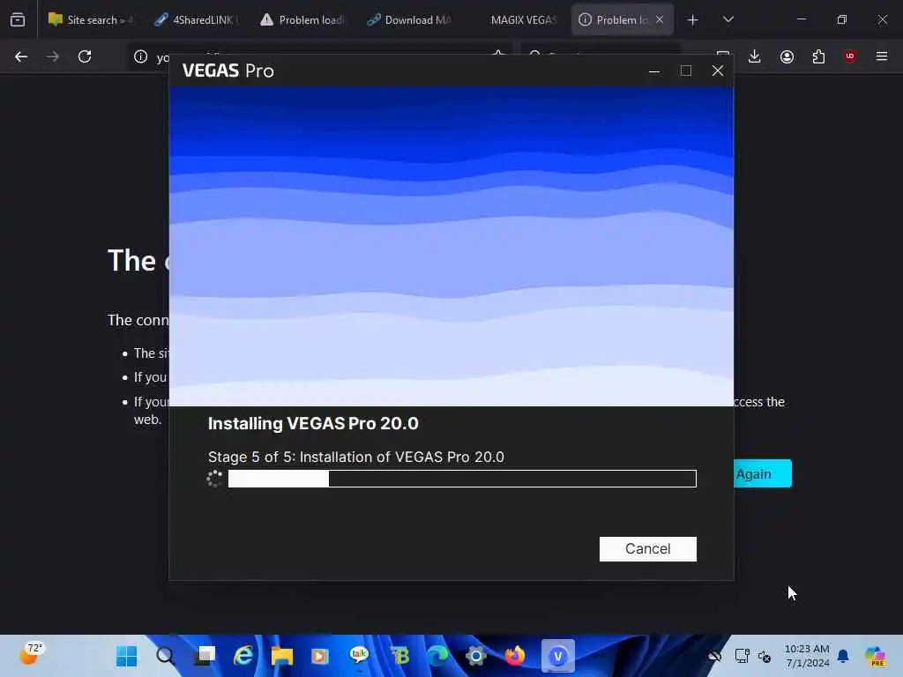The width and height of the screenshot is (903, 677).
Task: Go forward in the browser
Action: pos(53,56)
